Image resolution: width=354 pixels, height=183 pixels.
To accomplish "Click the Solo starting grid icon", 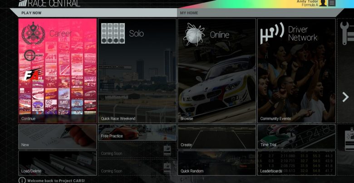I will 113,33.
